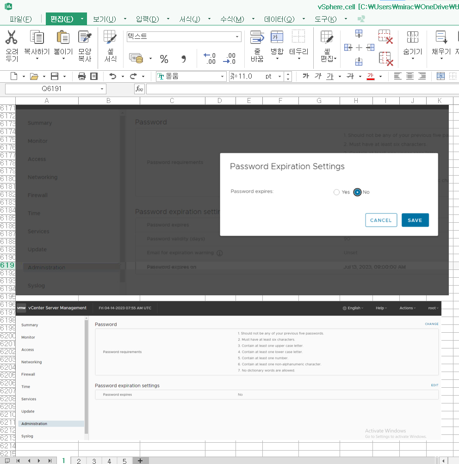Apply bold 가 formatting
This screenshot has height=464, width=459.
click(x=306, y=76)
